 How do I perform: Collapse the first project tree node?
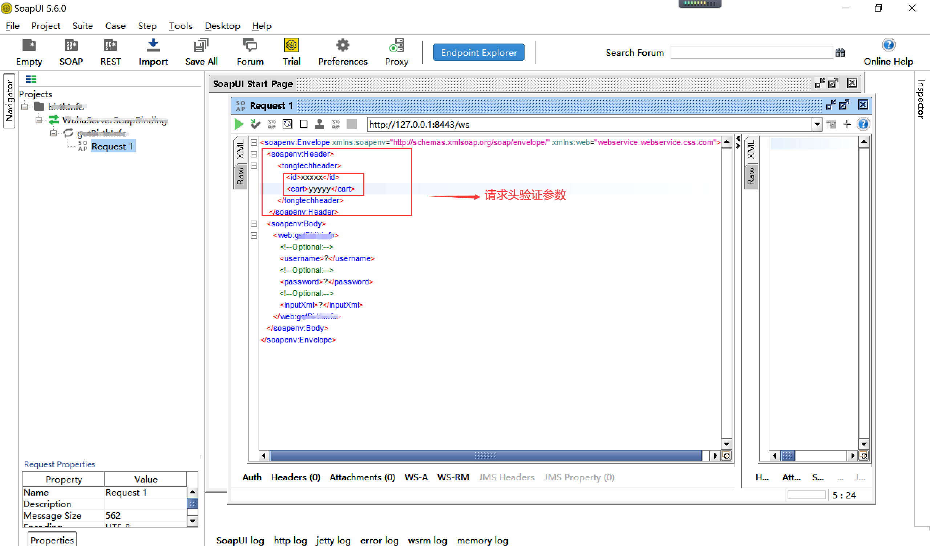point(25,107)
